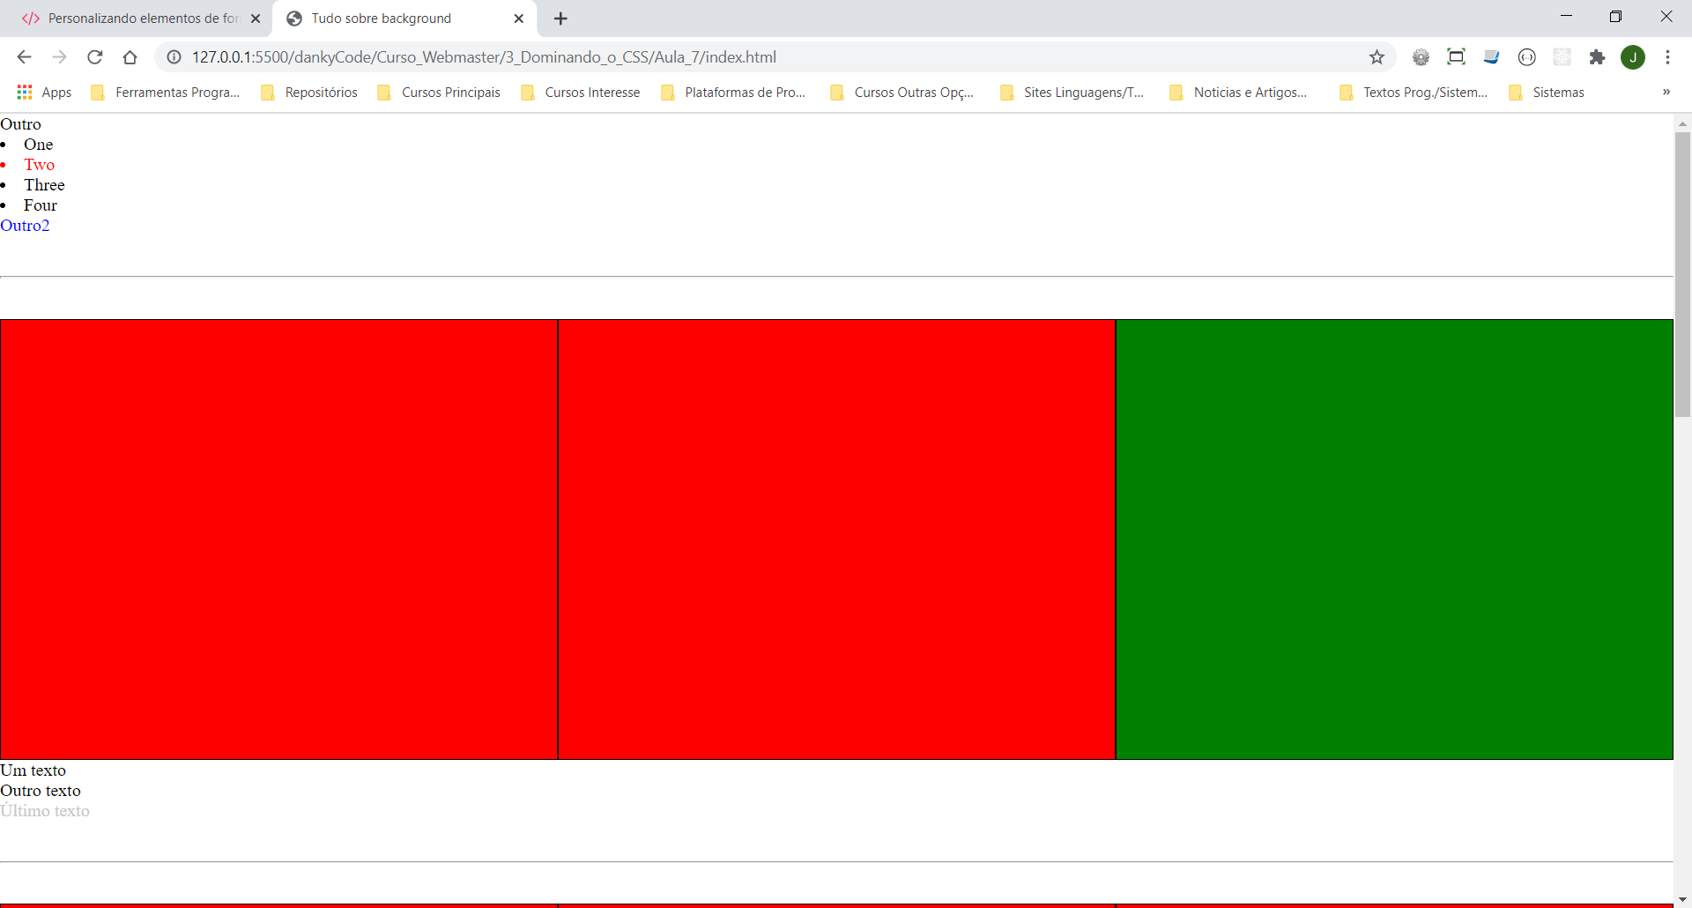1692x908 pixels.
Task: Close the 'Personalizando elementos' tab
Action: click(x=256, y=19)
